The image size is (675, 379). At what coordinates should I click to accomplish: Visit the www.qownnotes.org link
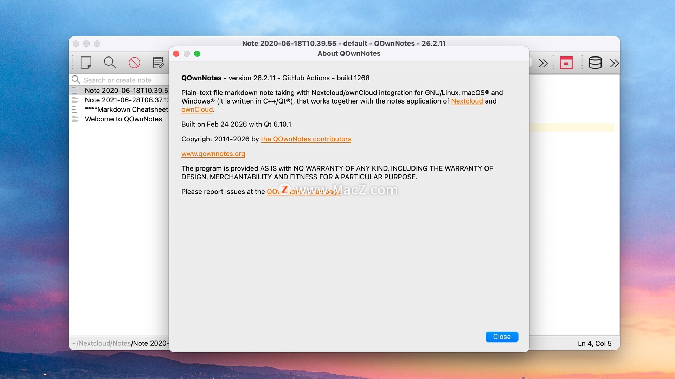(213, 154)
